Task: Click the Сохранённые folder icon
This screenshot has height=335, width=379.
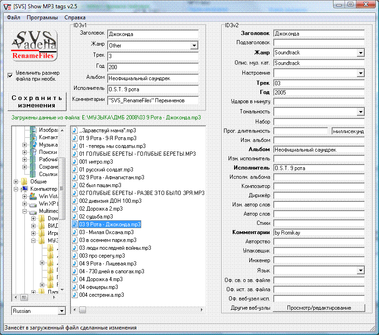Action: click(34, 167)
